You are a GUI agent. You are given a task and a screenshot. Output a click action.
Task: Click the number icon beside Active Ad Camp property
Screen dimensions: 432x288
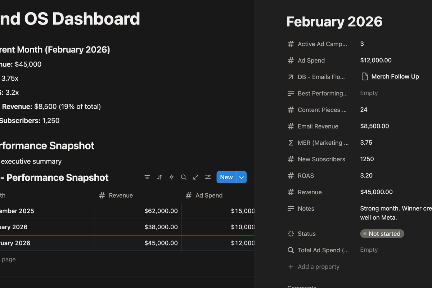[x=291, y=44]
